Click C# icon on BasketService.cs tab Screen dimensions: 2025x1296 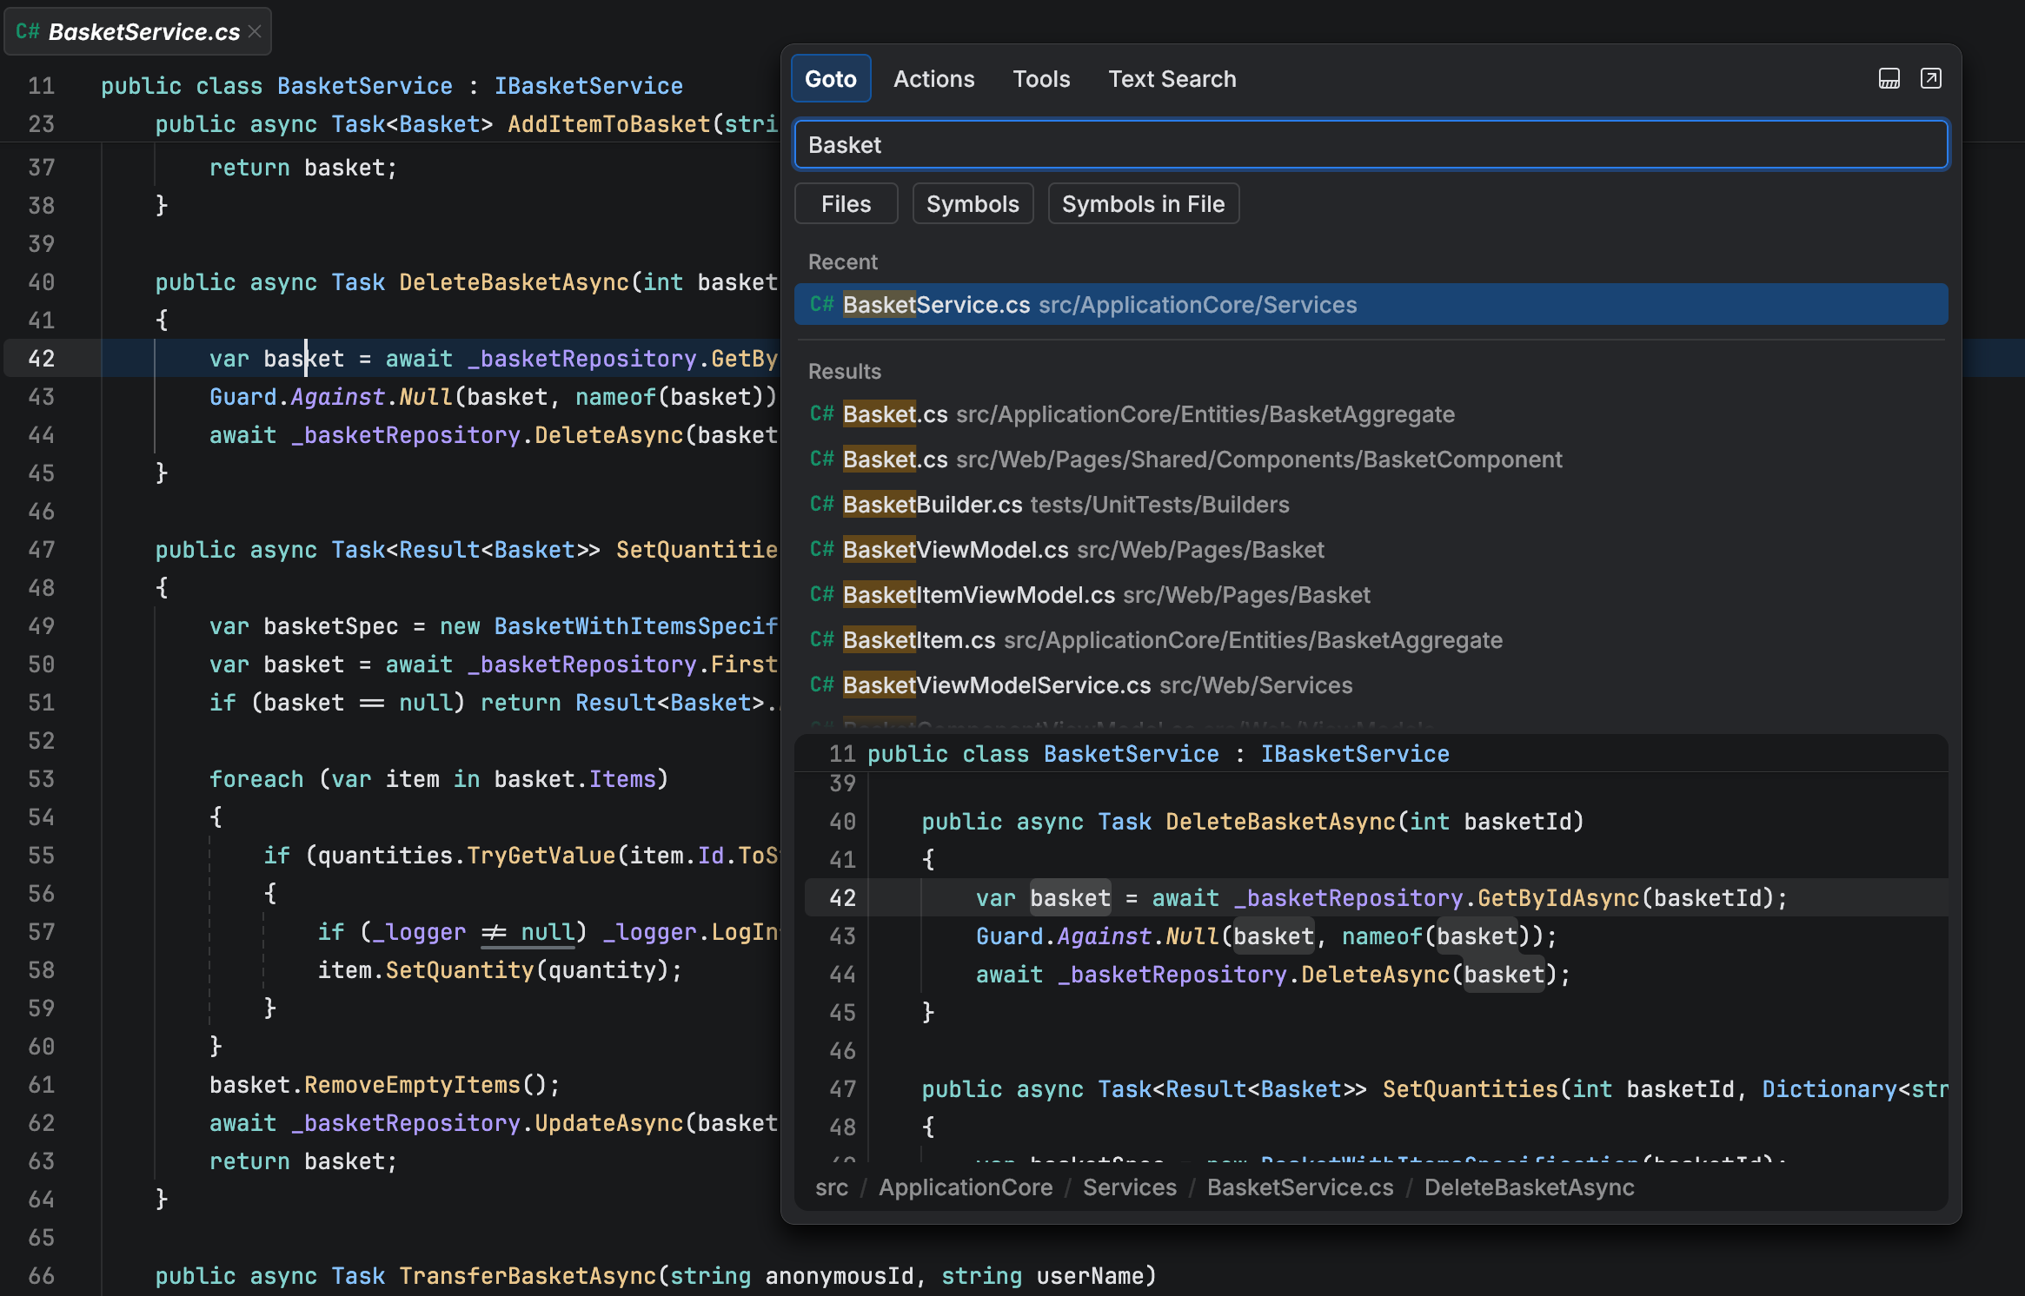28,31
